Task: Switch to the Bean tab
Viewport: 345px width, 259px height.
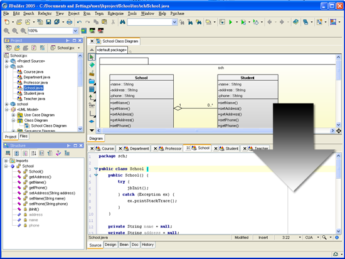Action: (124, 245)
